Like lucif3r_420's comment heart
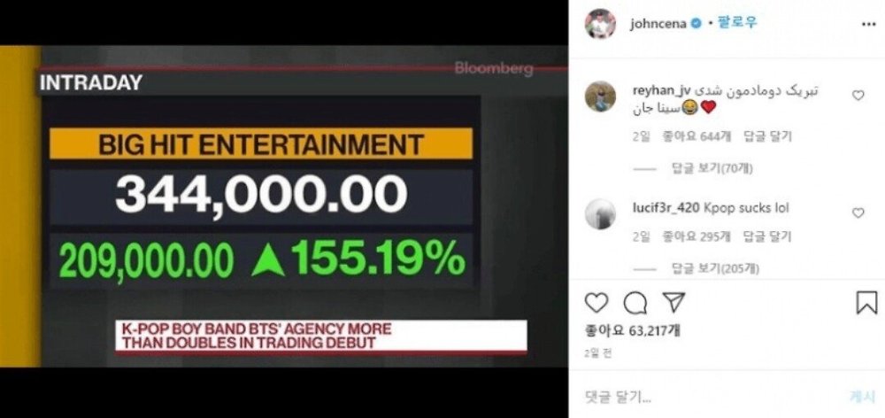Viewport: 885px width, 418px height. click(858, 213)
